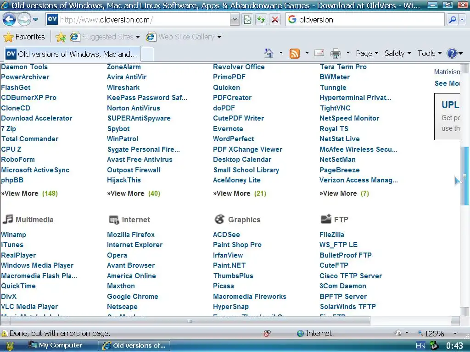Click the Internet category icon
The width and height of the screenshot is (470, 352).
(114, 220)
